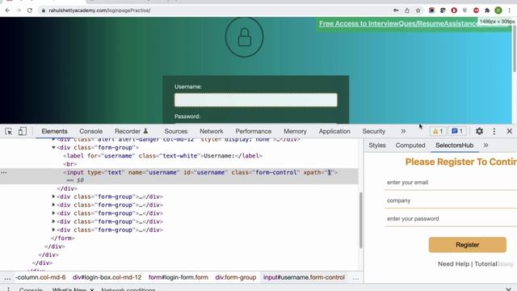Open the Memory tab
The height and width of the screenshot is (291, 517).
[x=295, y=131]
